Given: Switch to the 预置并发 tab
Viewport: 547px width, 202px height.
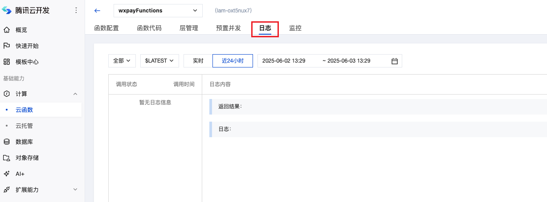Looking at the screenshot, I should (x=229, y=28).
